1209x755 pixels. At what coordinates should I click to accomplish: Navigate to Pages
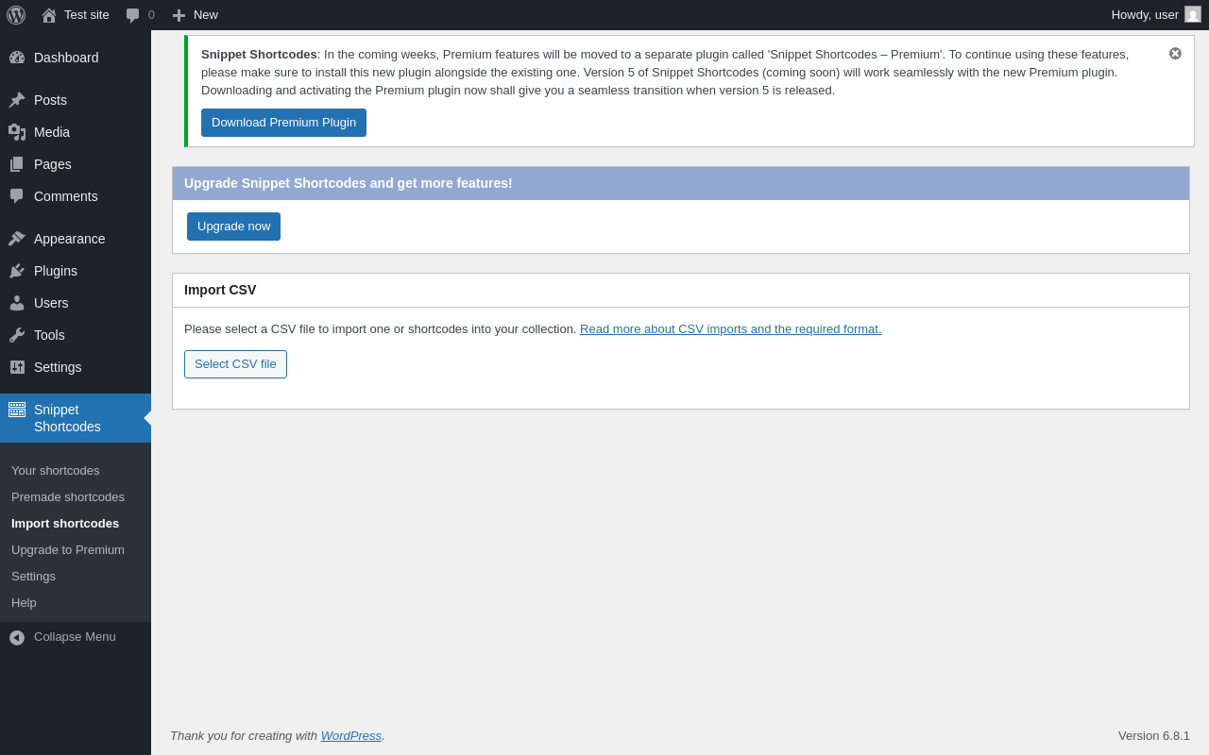53,164
